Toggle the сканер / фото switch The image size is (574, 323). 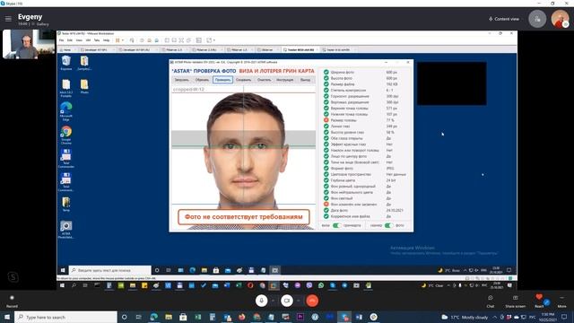coord(388,225)
